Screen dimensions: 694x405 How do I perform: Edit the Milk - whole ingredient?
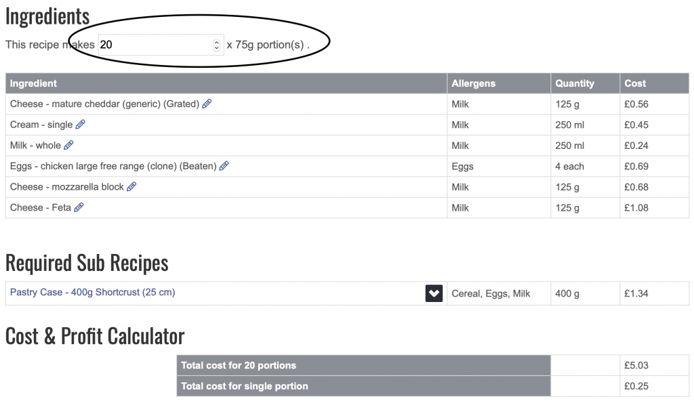point(68,145)
